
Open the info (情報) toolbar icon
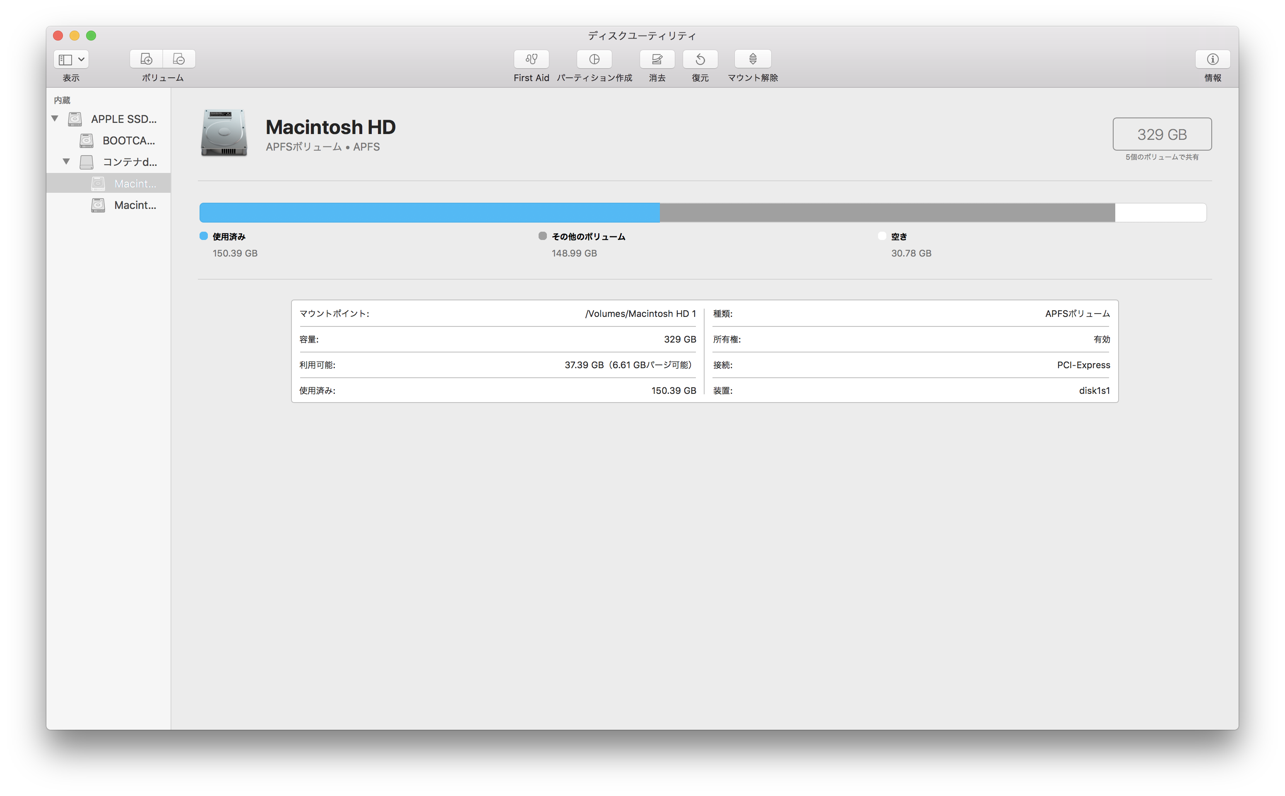click(1212, 59)
